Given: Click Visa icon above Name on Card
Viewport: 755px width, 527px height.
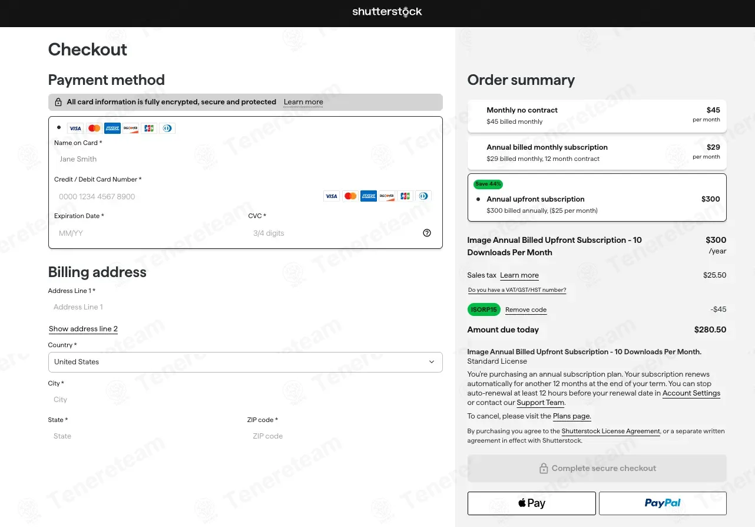Looking at the screenshot, I should (75, 129).
